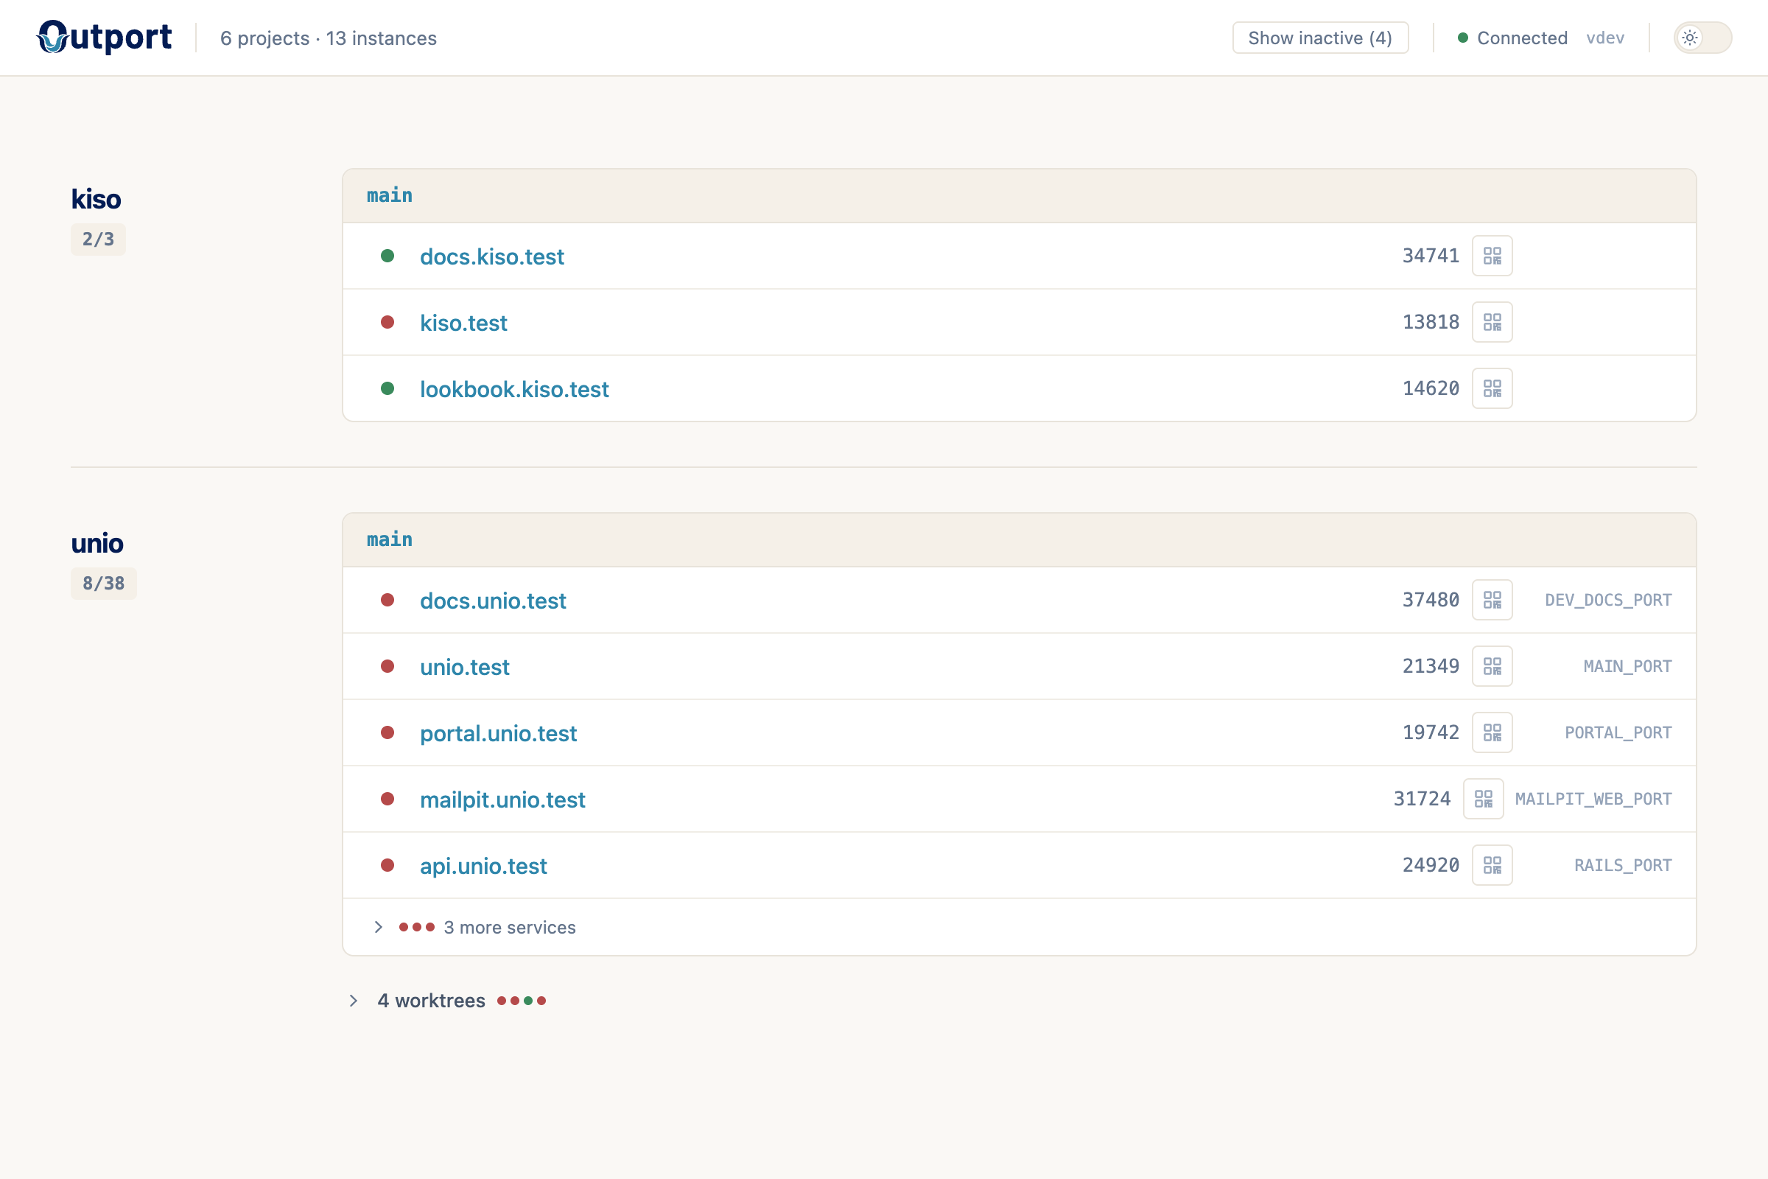Open docs.unio.test link

coord(492,601)
